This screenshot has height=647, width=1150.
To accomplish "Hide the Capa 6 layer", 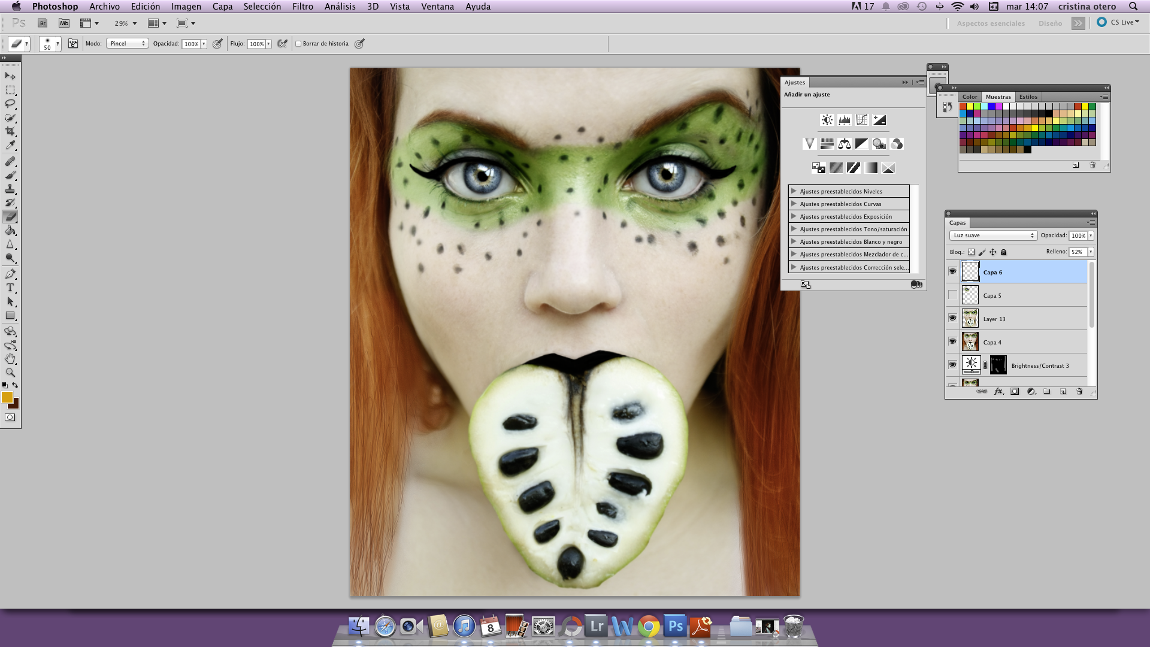I will coord(952,271).
